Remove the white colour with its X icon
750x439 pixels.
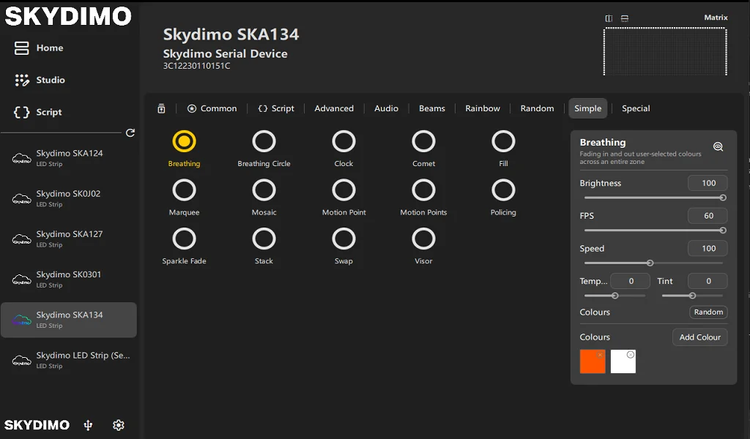(631, 355)
